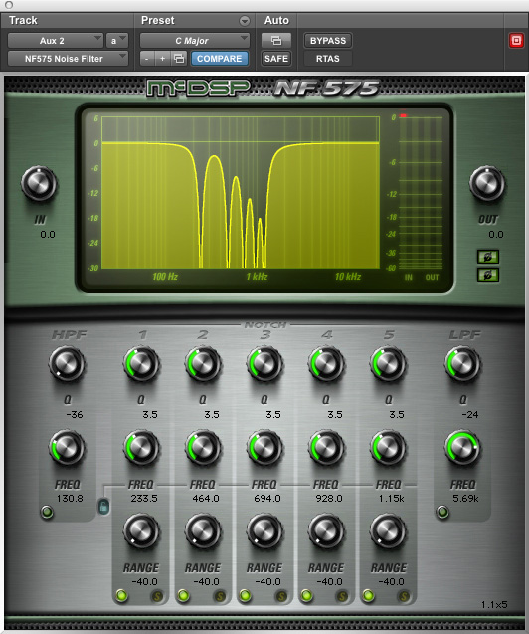
Task: Click the Track header label
Action: point(23,20)
